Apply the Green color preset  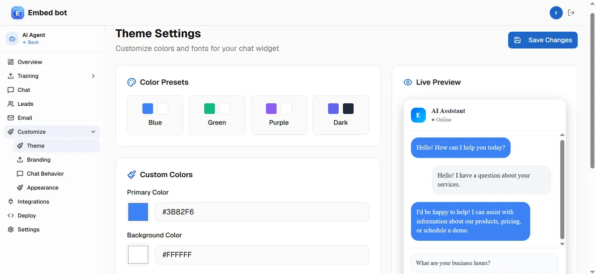(x=217, y=115)
